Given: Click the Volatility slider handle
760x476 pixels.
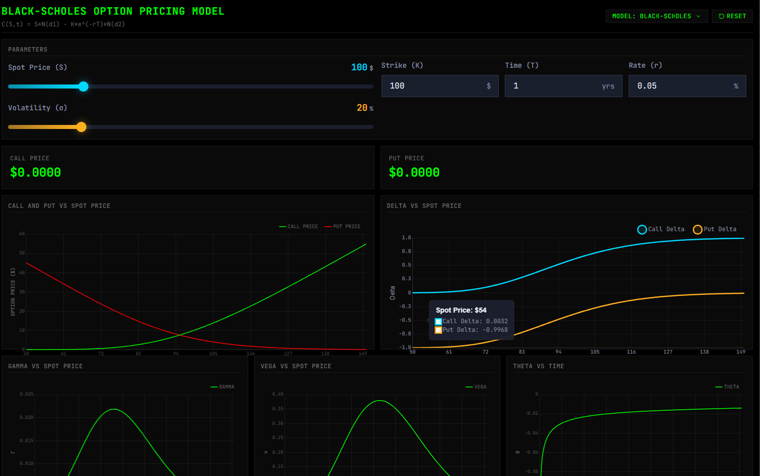Looking at the screenshot, I should click(81, 127).
